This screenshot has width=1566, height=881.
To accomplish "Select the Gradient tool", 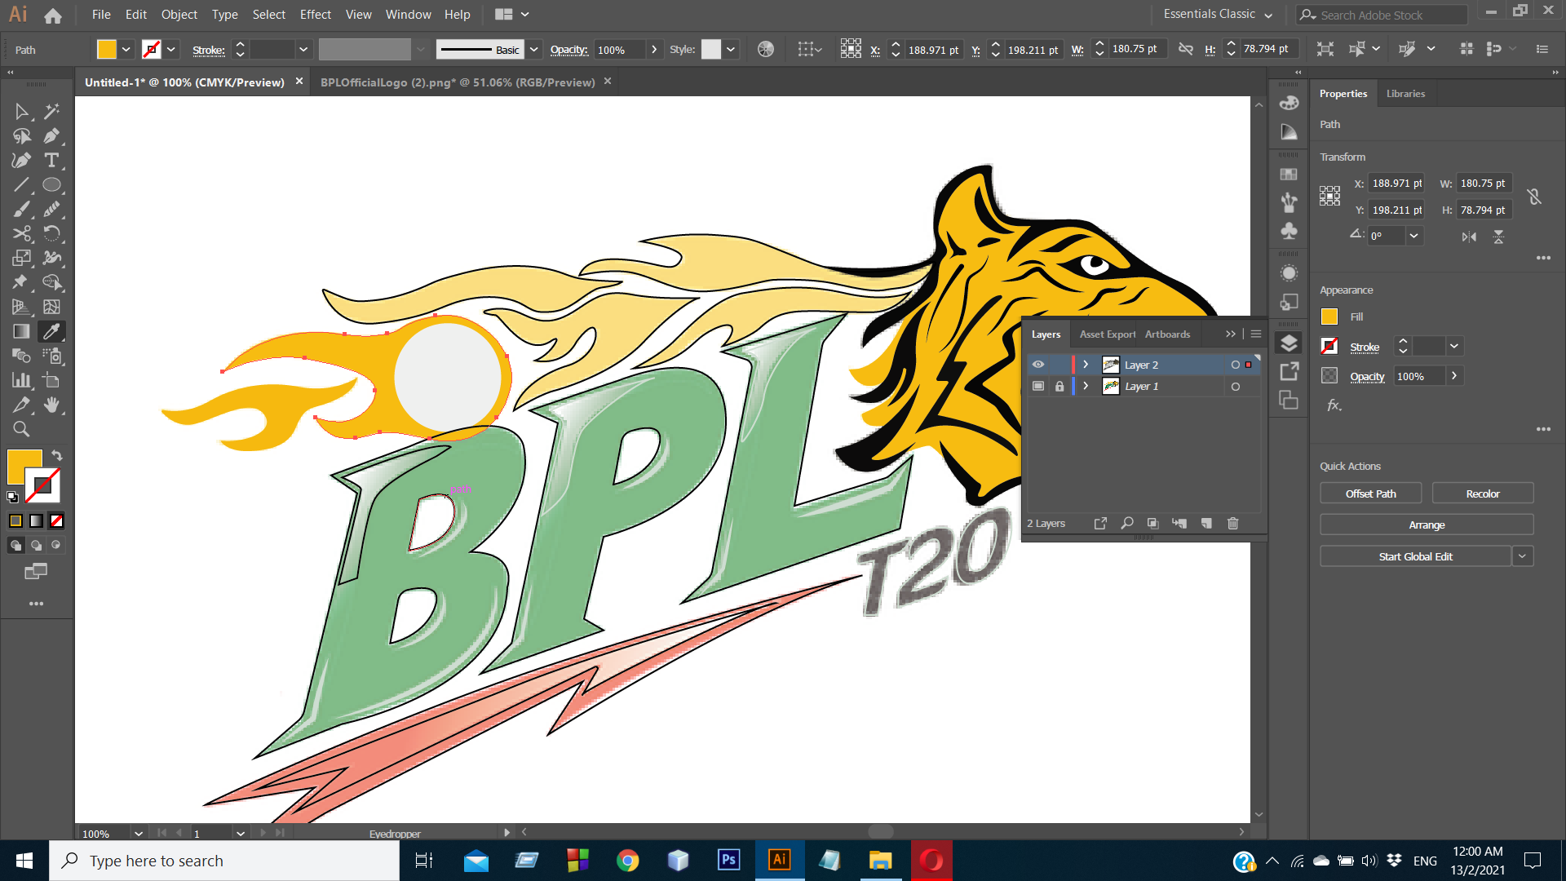I will coord(22,332).
